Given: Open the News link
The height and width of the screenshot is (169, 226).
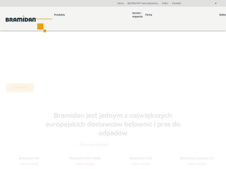Looking at the screenshot, I should coord(120,3).
